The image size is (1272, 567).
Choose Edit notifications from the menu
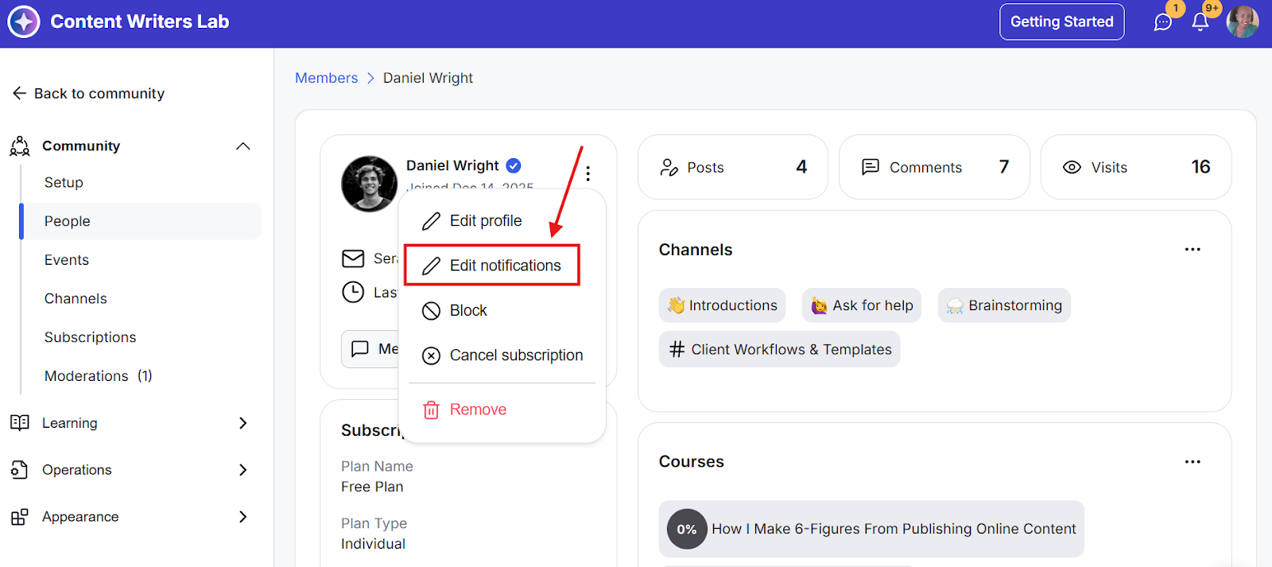pyautogui.click(x=492, y=266)
